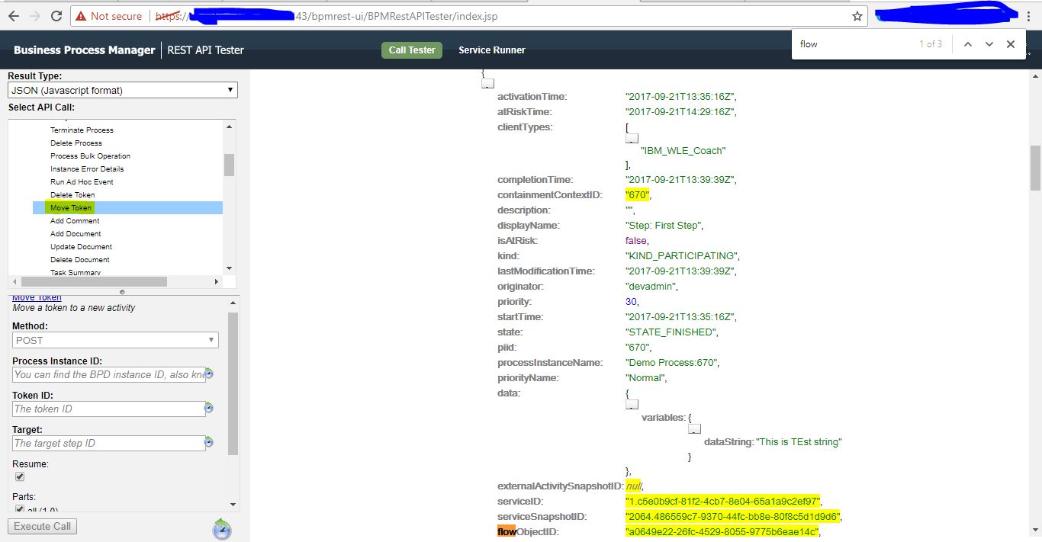Image resolution: width=1042 pixels, height=542 pixels.
Task: Jump to next match in the find bar
Action: coord(989,44)
